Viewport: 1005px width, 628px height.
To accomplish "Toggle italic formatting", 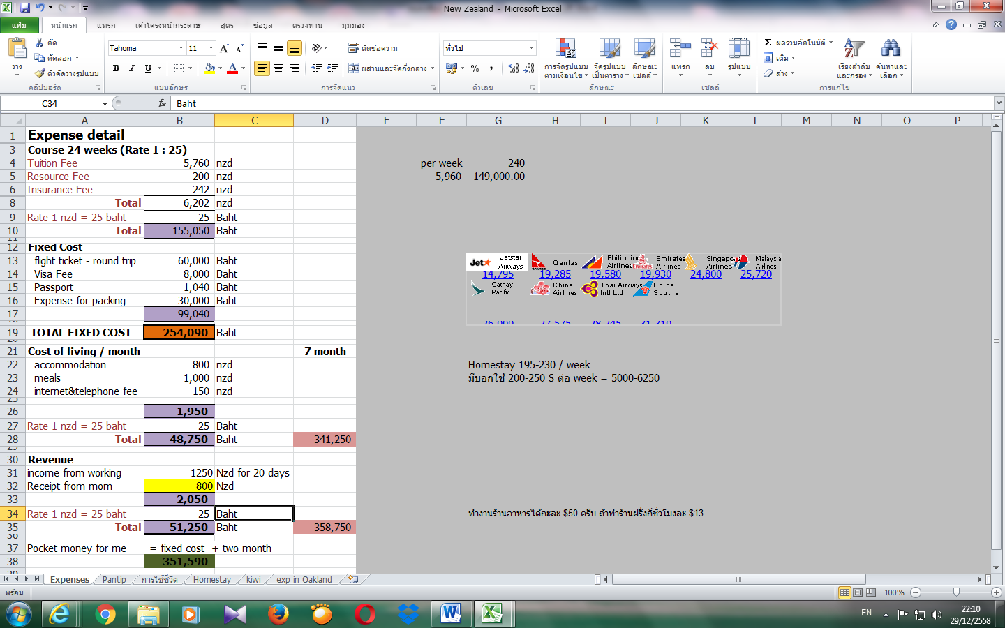I will point(132,68).
